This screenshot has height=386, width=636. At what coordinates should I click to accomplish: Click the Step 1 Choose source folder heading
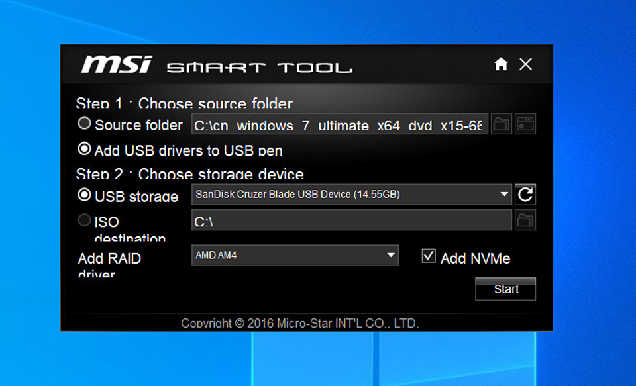tap(184, 103)
